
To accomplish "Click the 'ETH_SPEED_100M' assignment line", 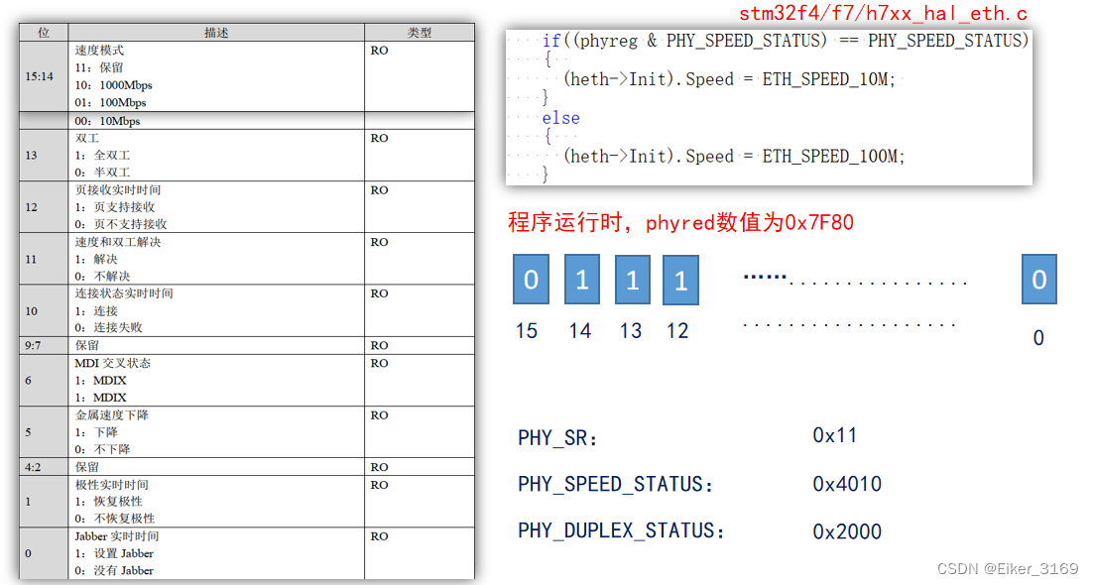I will 734,157.
